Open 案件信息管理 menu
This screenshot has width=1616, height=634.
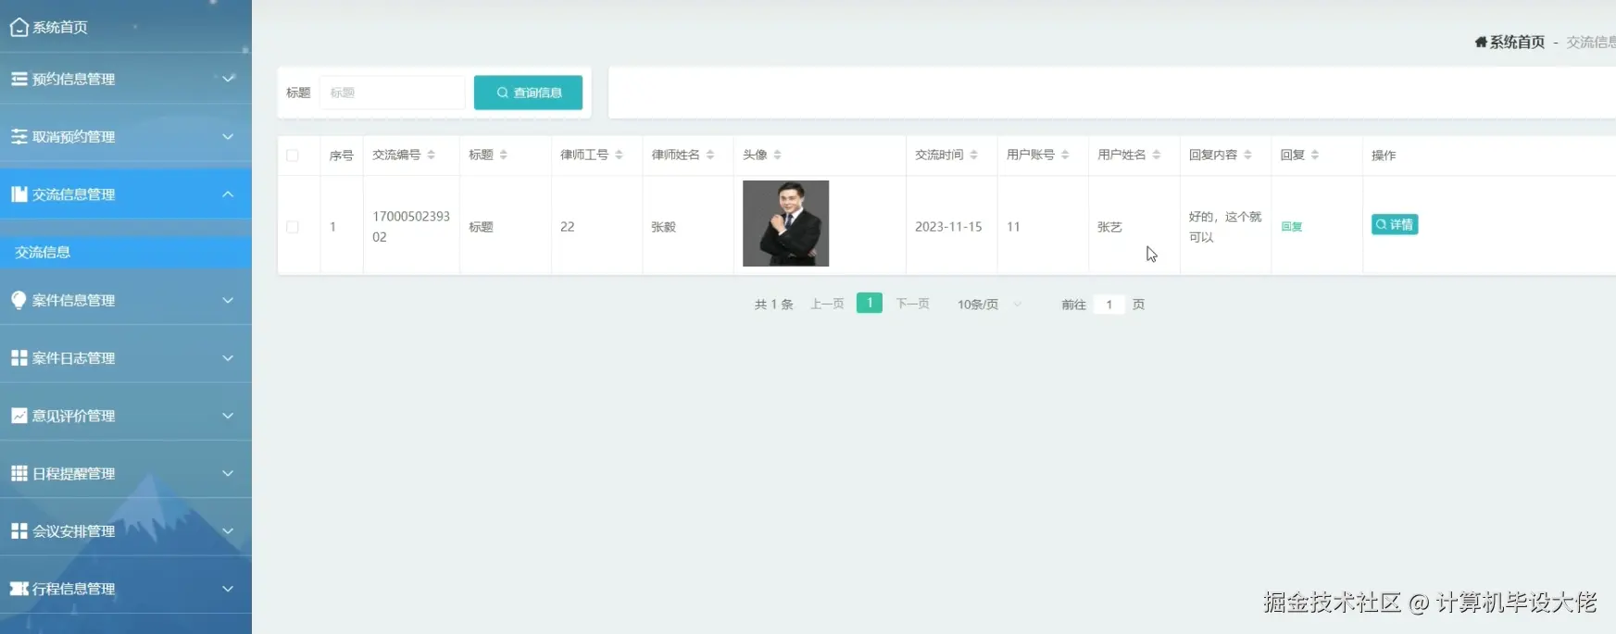point(126,300)
